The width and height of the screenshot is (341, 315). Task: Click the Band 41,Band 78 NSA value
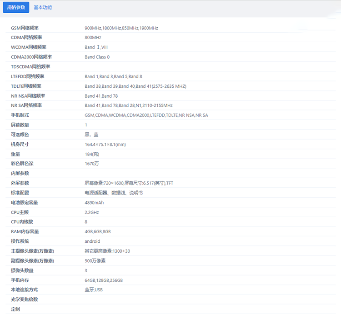(101, 96)
